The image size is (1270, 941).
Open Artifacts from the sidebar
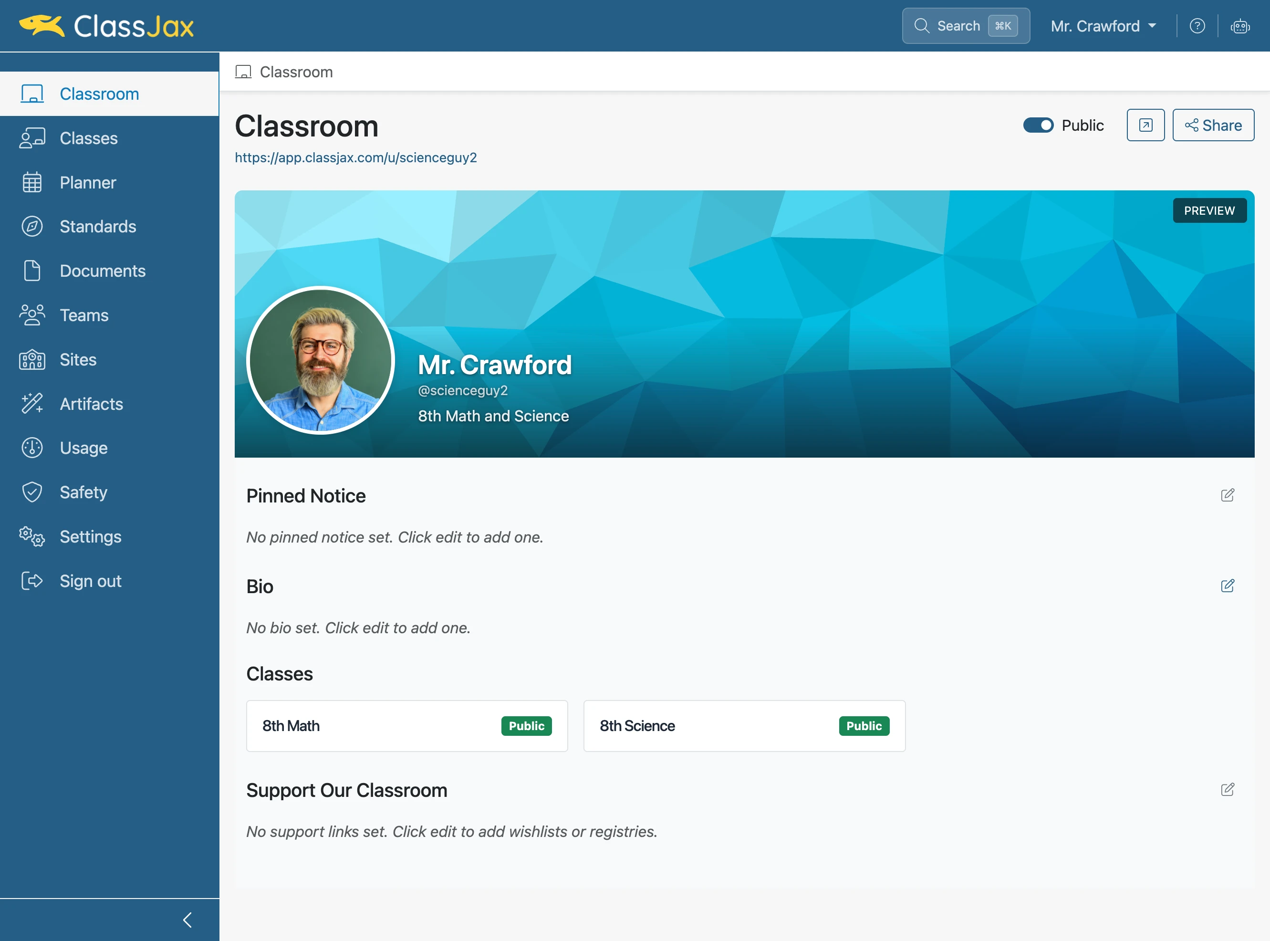point(109,403)
